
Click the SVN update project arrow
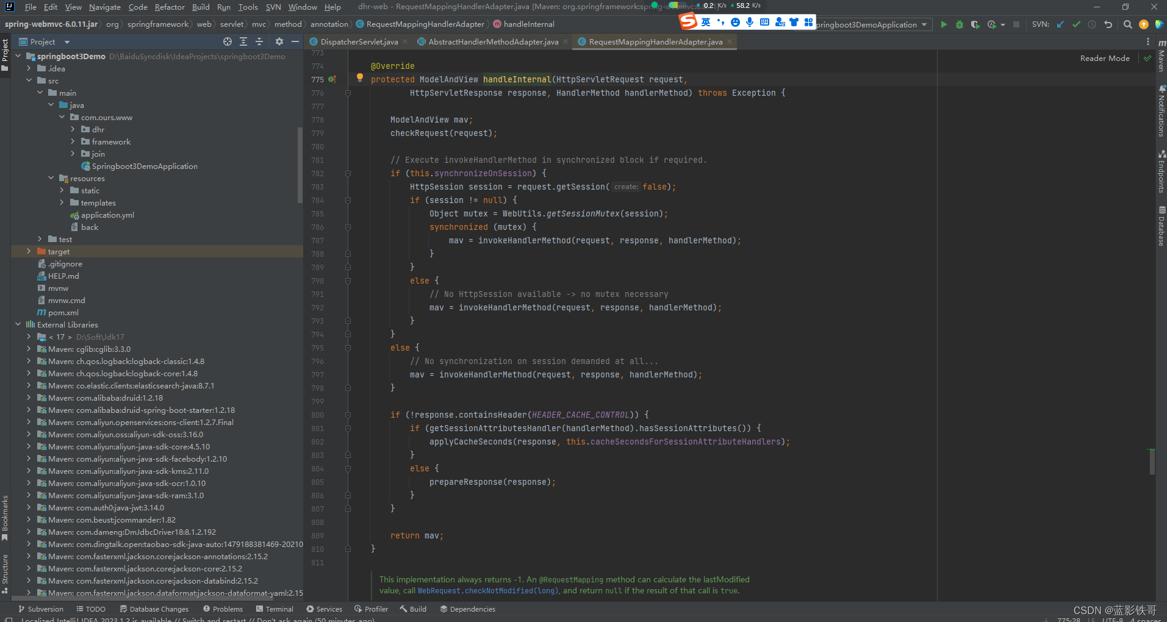click(x=1060, y=24)
